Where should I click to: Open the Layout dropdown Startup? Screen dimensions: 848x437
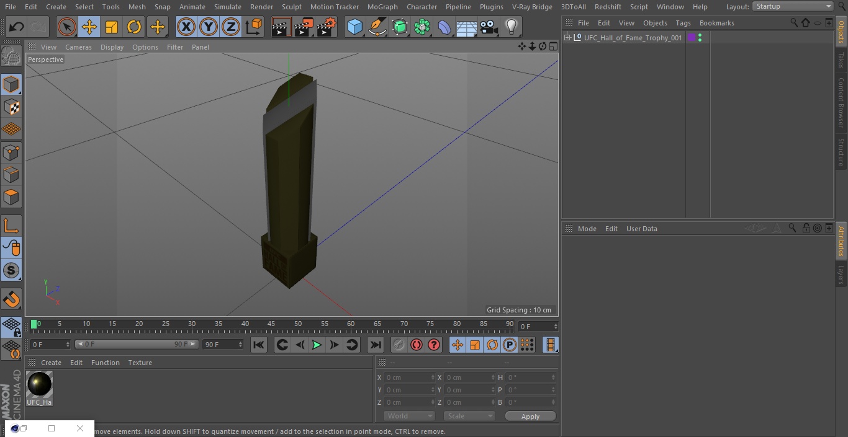point(793,6)
